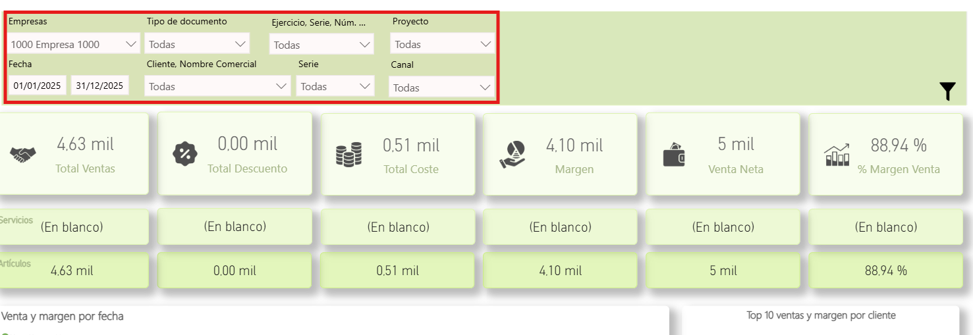Expand the Canal dropdown
The width and height of the screenshot is (973, 335).
[441, 88]
